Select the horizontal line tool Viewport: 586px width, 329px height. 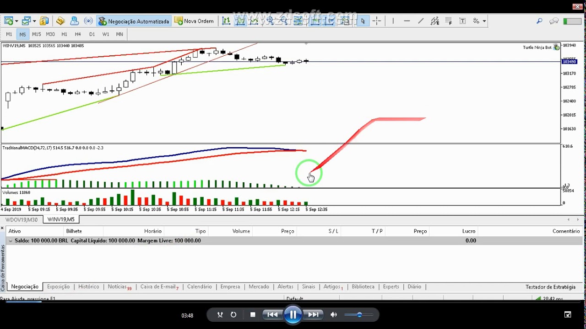[407, 21]
